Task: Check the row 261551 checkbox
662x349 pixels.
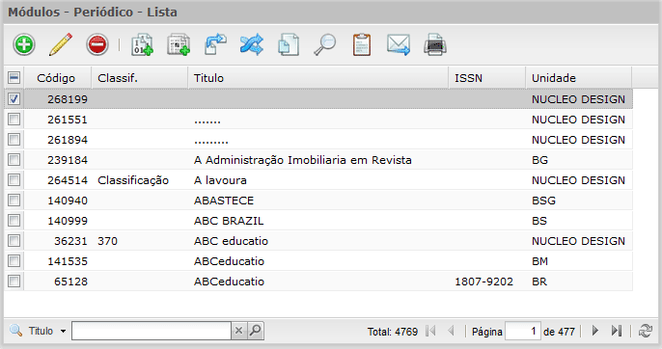Action: [x=14, y=119]
